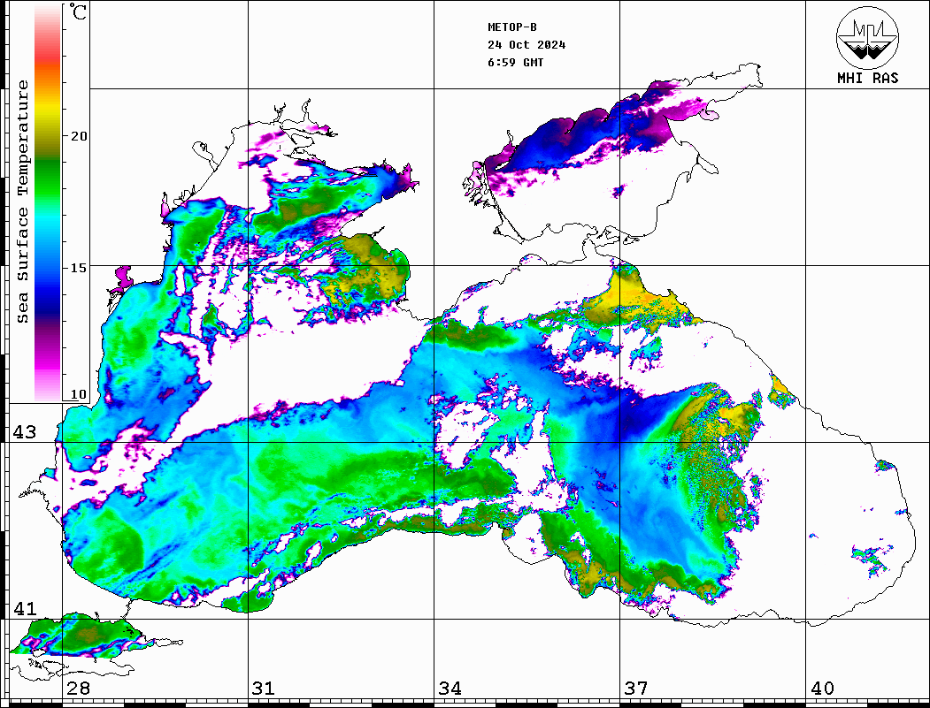Click the longitude label "28"

pos(78,689)
